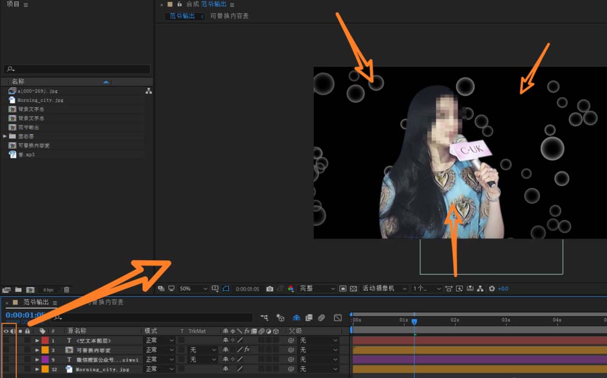Click the fast previews icon
Image resolution: width=607 pixels, height=378 pixels.
tap(459, 289)
